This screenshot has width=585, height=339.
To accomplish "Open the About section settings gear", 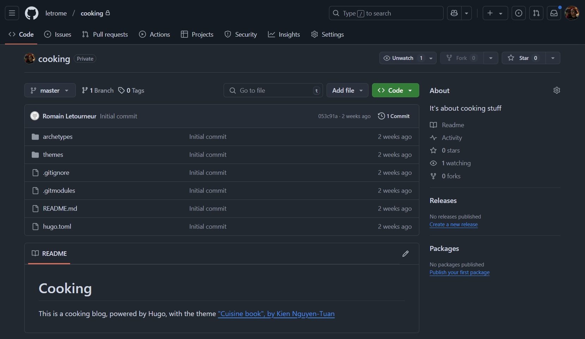I will pos(557,90).
